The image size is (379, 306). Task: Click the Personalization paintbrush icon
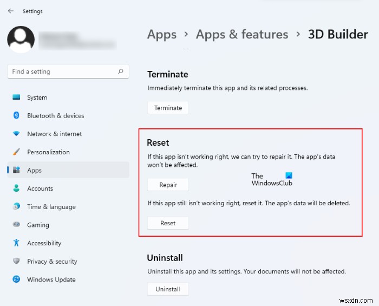[16, 152]
